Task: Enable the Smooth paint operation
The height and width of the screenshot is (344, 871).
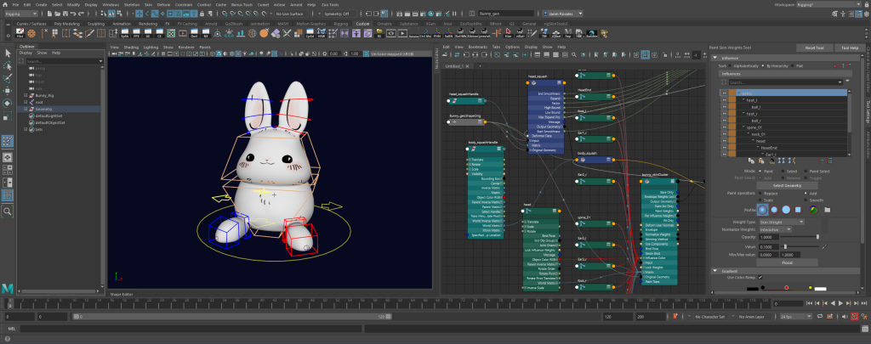Action: [804, 200]
